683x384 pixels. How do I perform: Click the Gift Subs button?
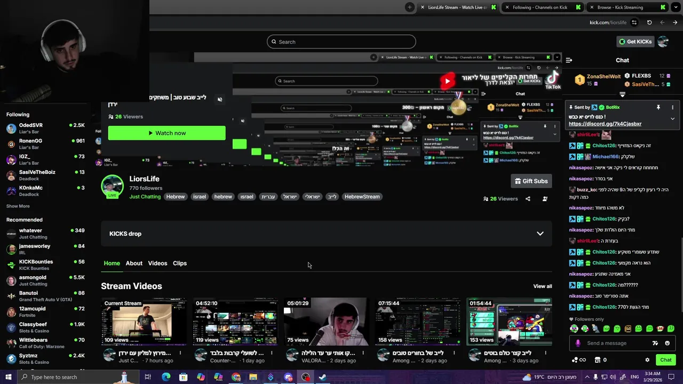531,181
